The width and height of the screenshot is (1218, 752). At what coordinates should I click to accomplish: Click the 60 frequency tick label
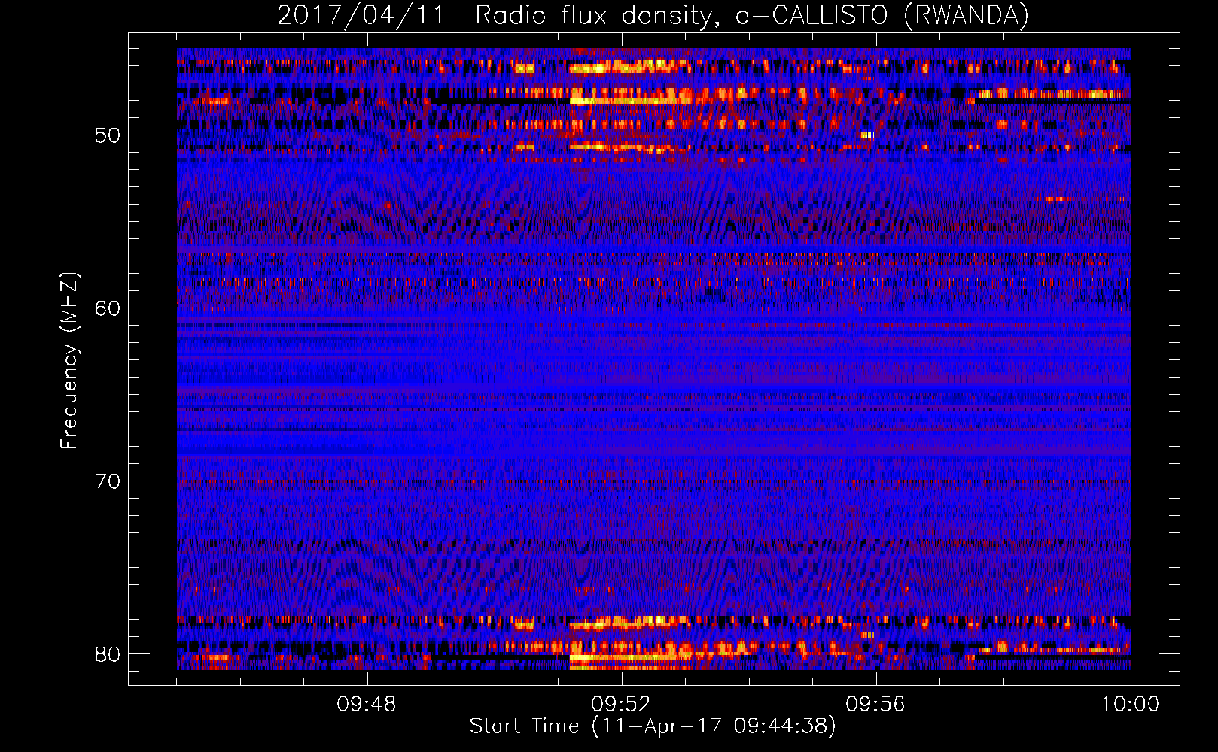click(108, 308)
